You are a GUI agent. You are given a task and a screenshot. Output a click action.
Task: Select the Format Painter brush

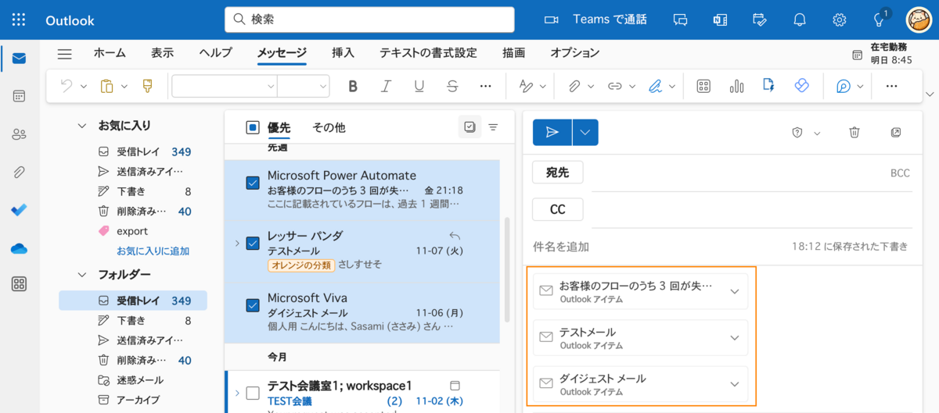(x=148, y=86)
